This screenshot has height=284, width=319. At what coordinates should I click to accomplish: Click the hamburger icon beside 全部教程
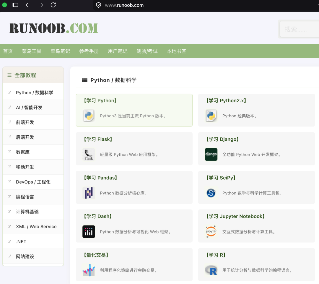(x=9, y=75)
